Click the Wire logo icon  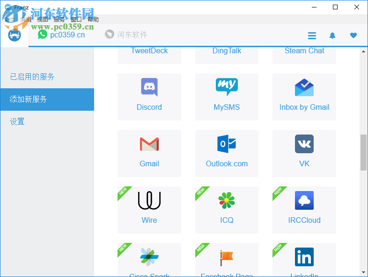tap(149, 200)
